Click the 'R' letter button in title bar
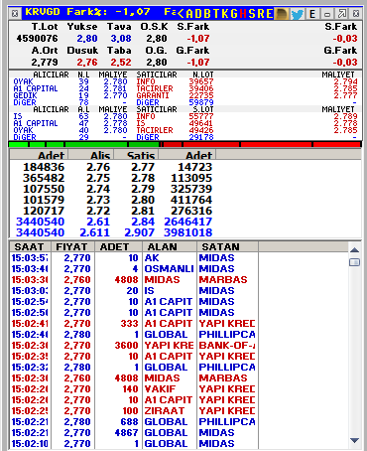 click(x=261, y=14)
